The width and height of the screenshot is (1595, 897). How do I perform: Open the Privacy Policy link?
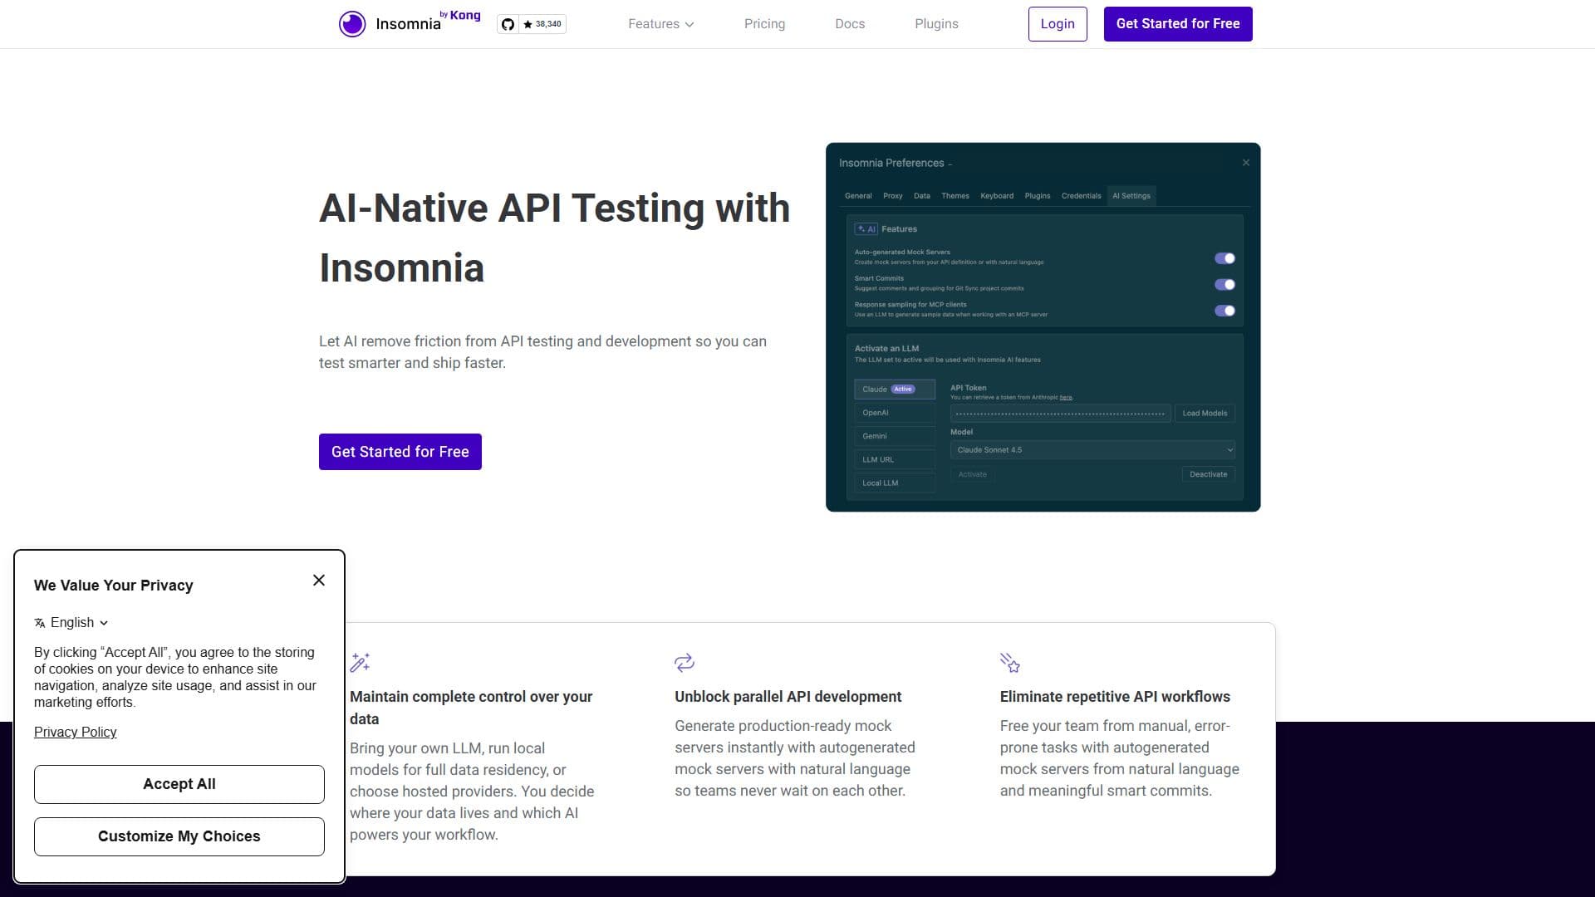click(x=76, y=732)
